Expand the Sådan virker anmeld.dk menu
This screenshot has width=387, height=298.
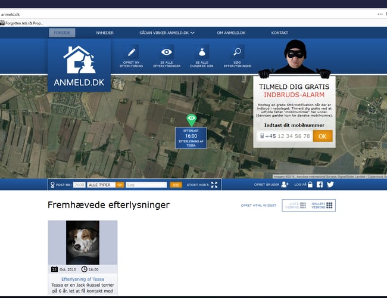click(x=167, y=33)
